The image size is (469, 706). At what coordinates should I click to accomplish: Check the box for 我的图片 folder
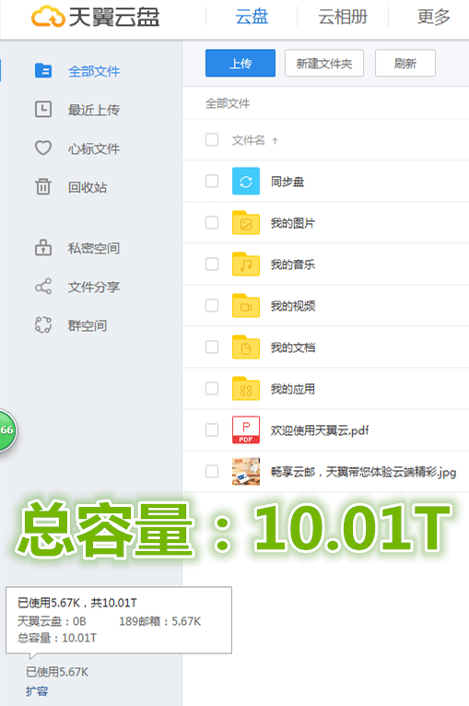tap(212, 222)
